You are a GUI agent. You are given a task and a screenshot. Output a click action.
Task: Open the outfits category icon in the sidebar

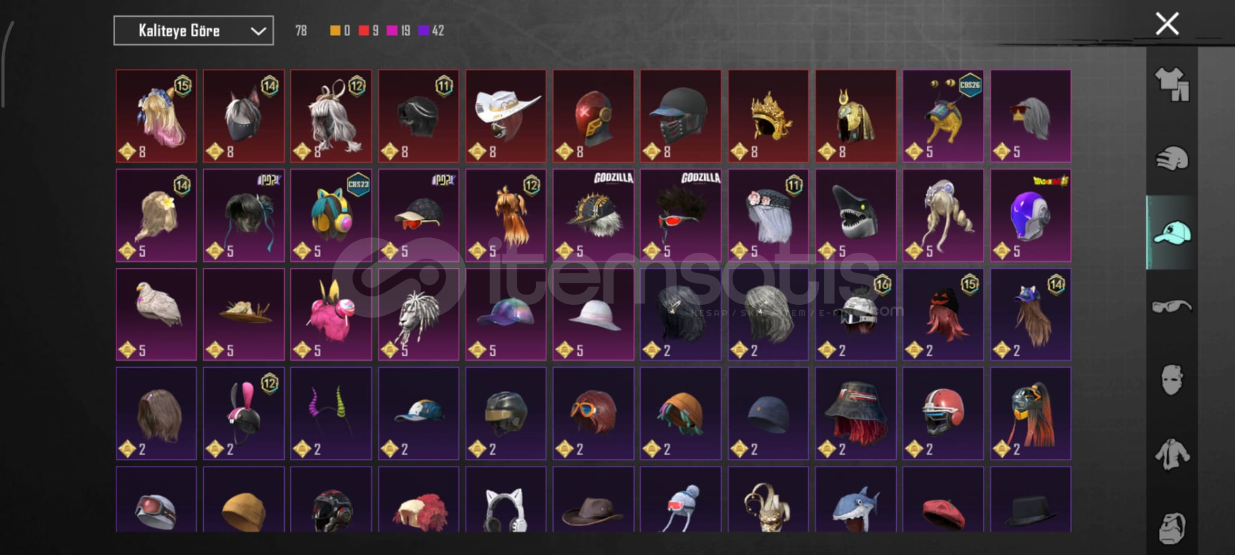tap(1172, 84)
